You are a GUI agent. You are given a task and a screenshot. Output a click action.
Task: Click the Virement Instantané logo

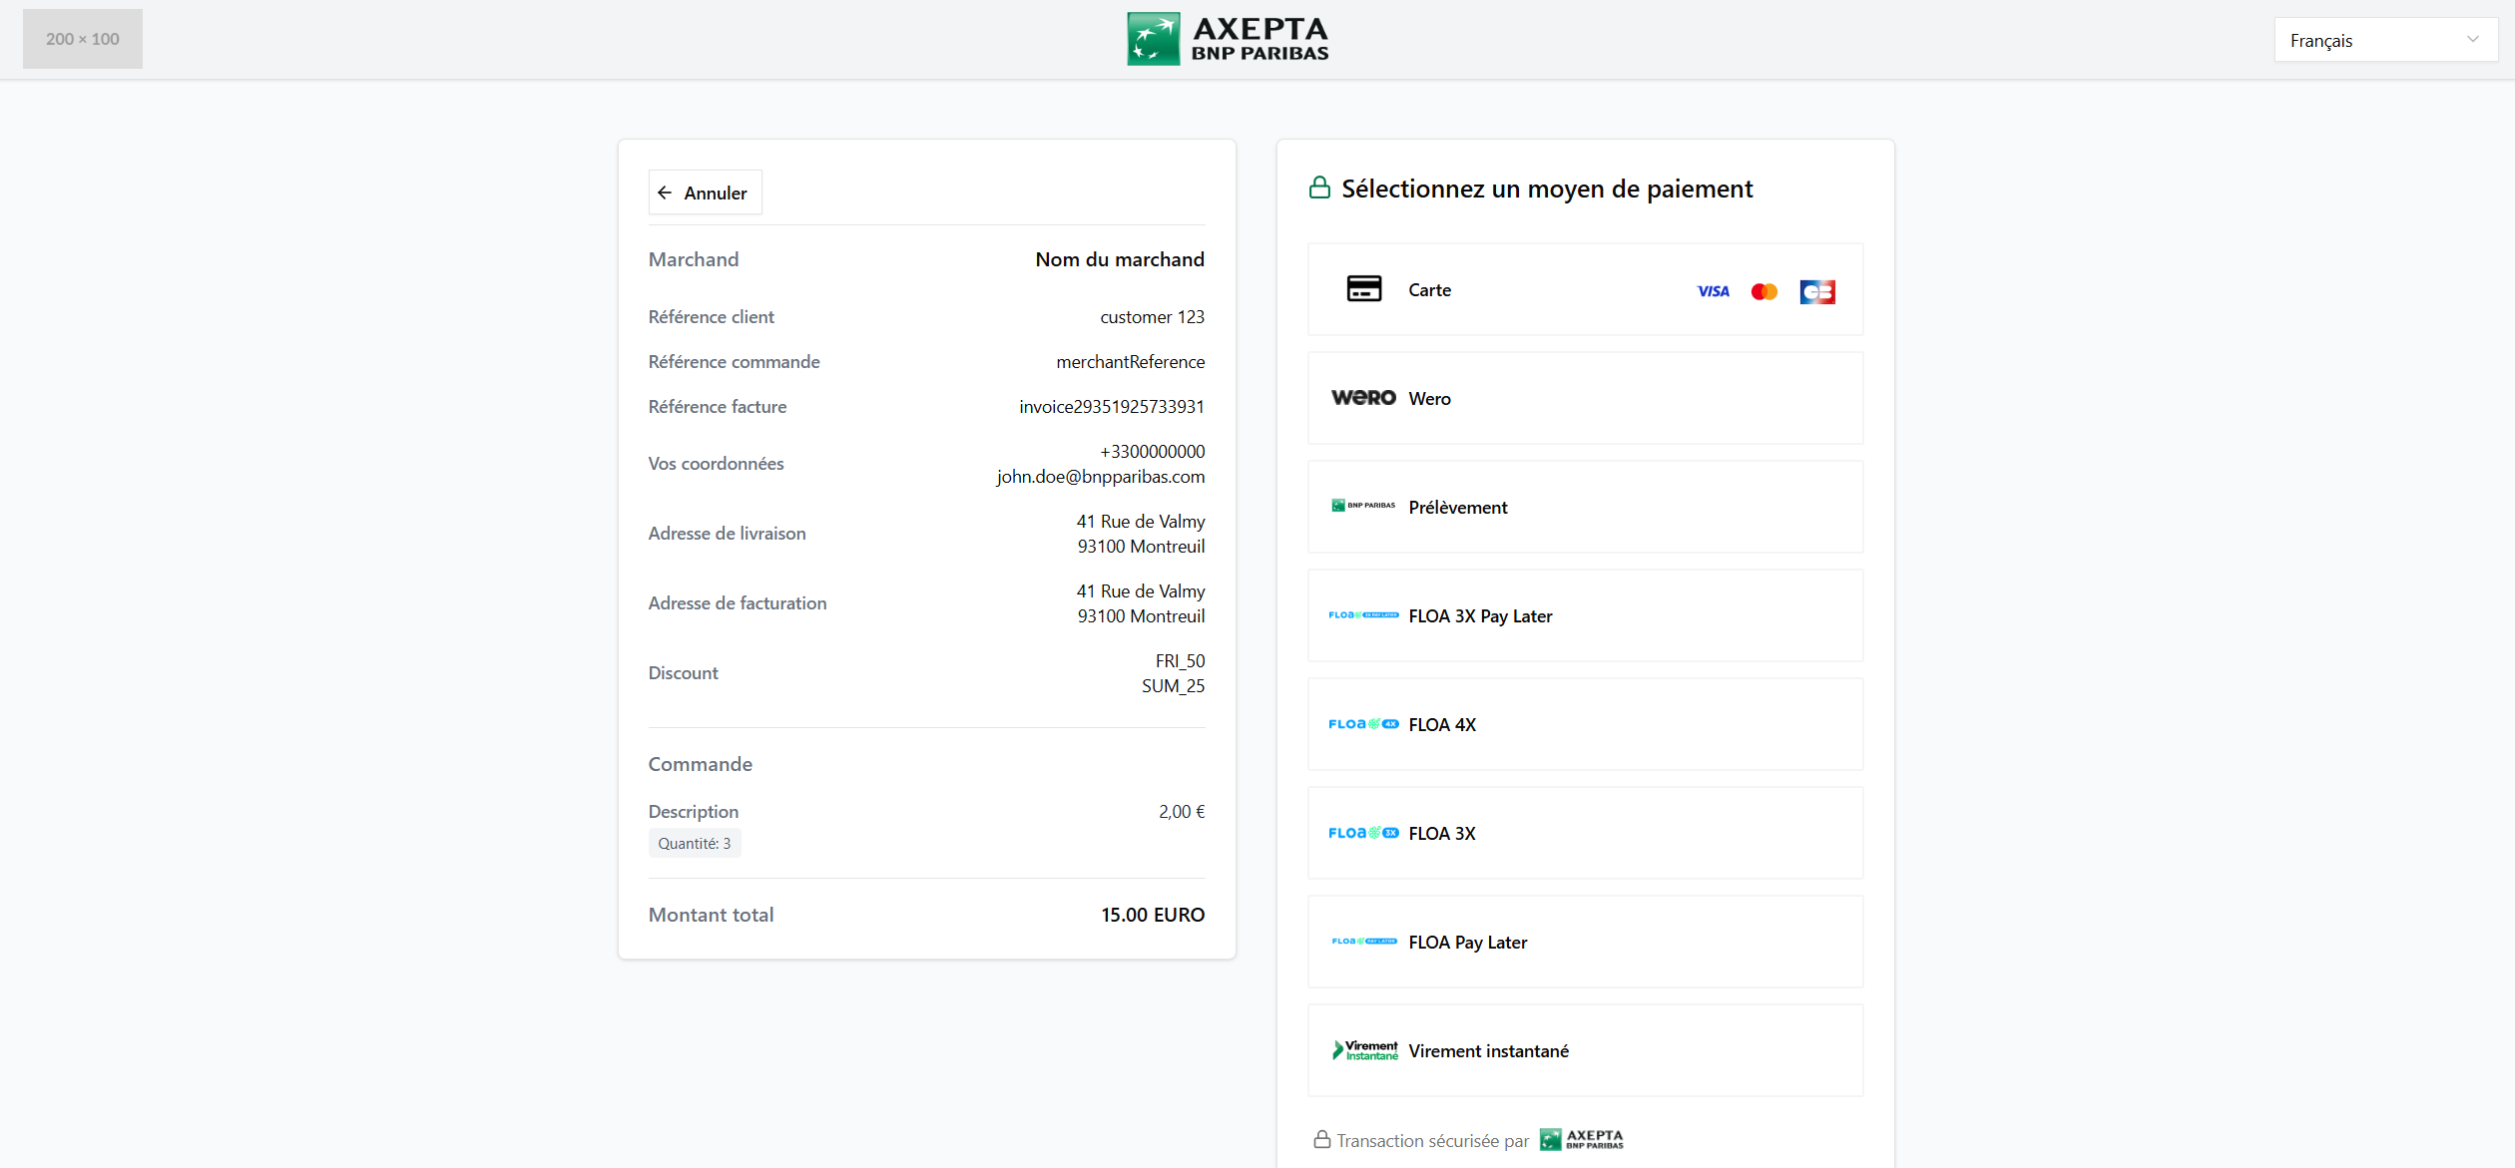1365,1050
